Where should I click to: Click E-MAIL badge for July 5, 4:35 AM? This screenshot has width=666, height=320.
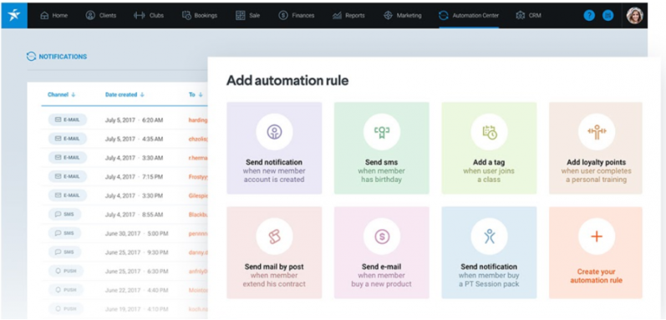(68, 139)
